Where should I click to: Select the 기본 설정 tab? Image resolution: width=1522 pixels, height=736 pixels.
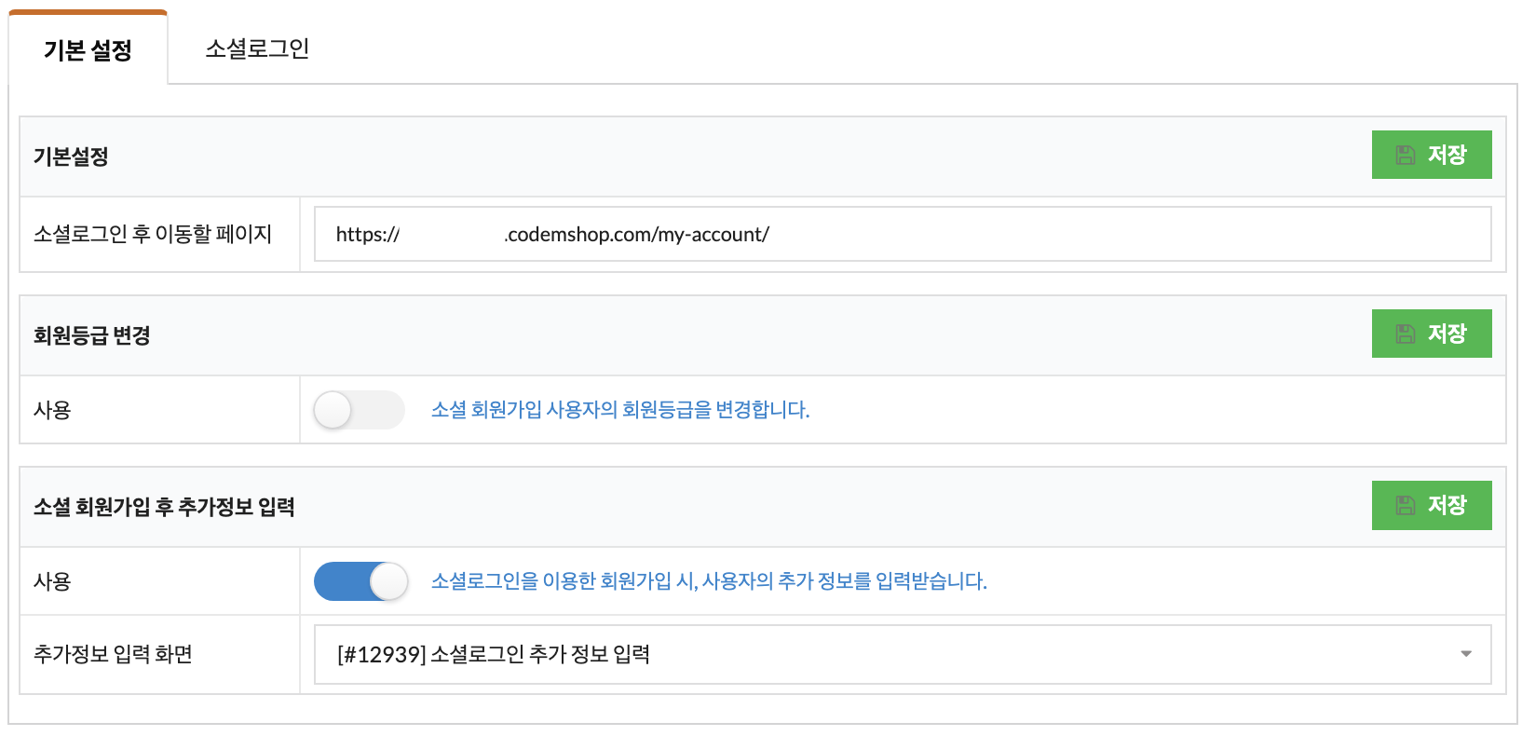tap(88, 49)
